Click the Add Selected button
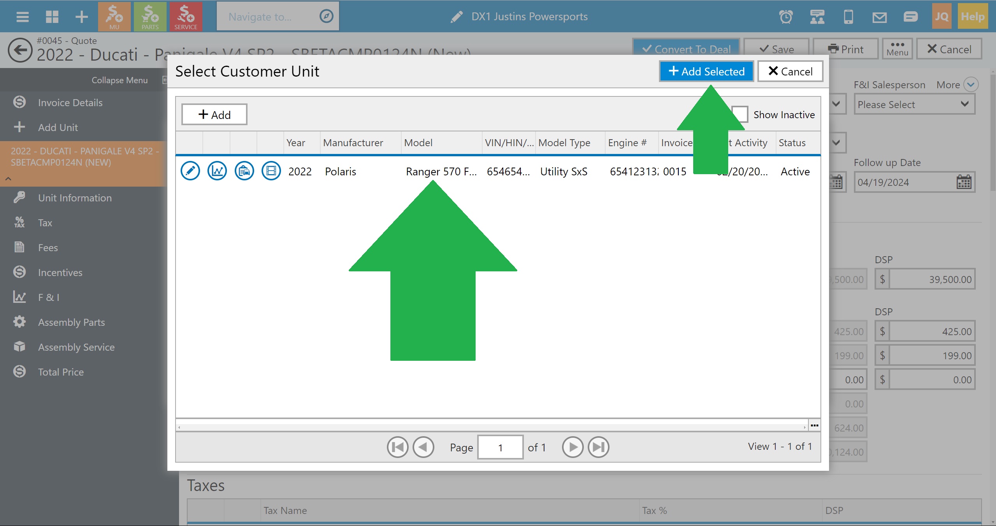The width and height of the screenshot is (996, 526). point(706,72)
